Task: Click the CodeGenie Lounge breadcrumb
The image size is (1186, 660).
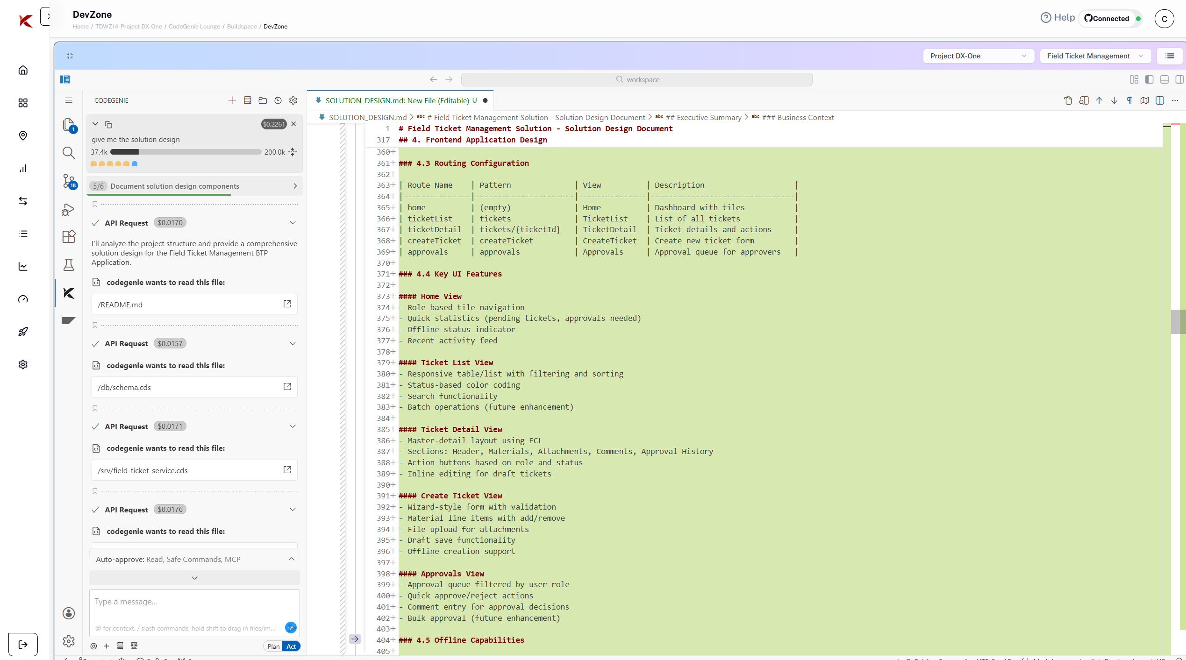Action: [194, 27]
